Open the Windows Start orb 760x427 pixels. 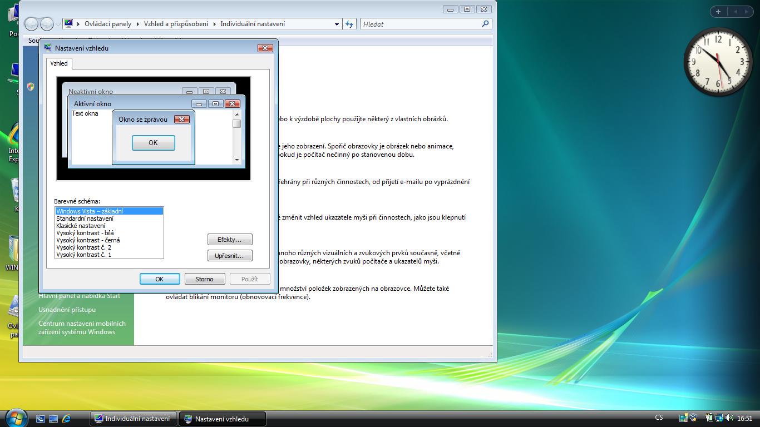15,418
